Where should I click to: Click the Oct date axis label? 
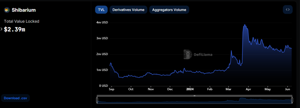[x=131, y=89]
